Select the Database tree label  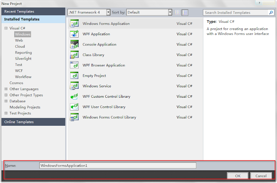click(x=18, y=101)
